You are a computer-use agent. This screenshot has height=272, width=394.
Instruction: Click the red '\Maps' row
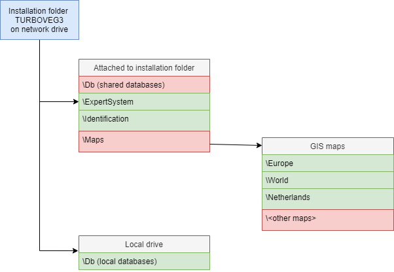(144, 141)
